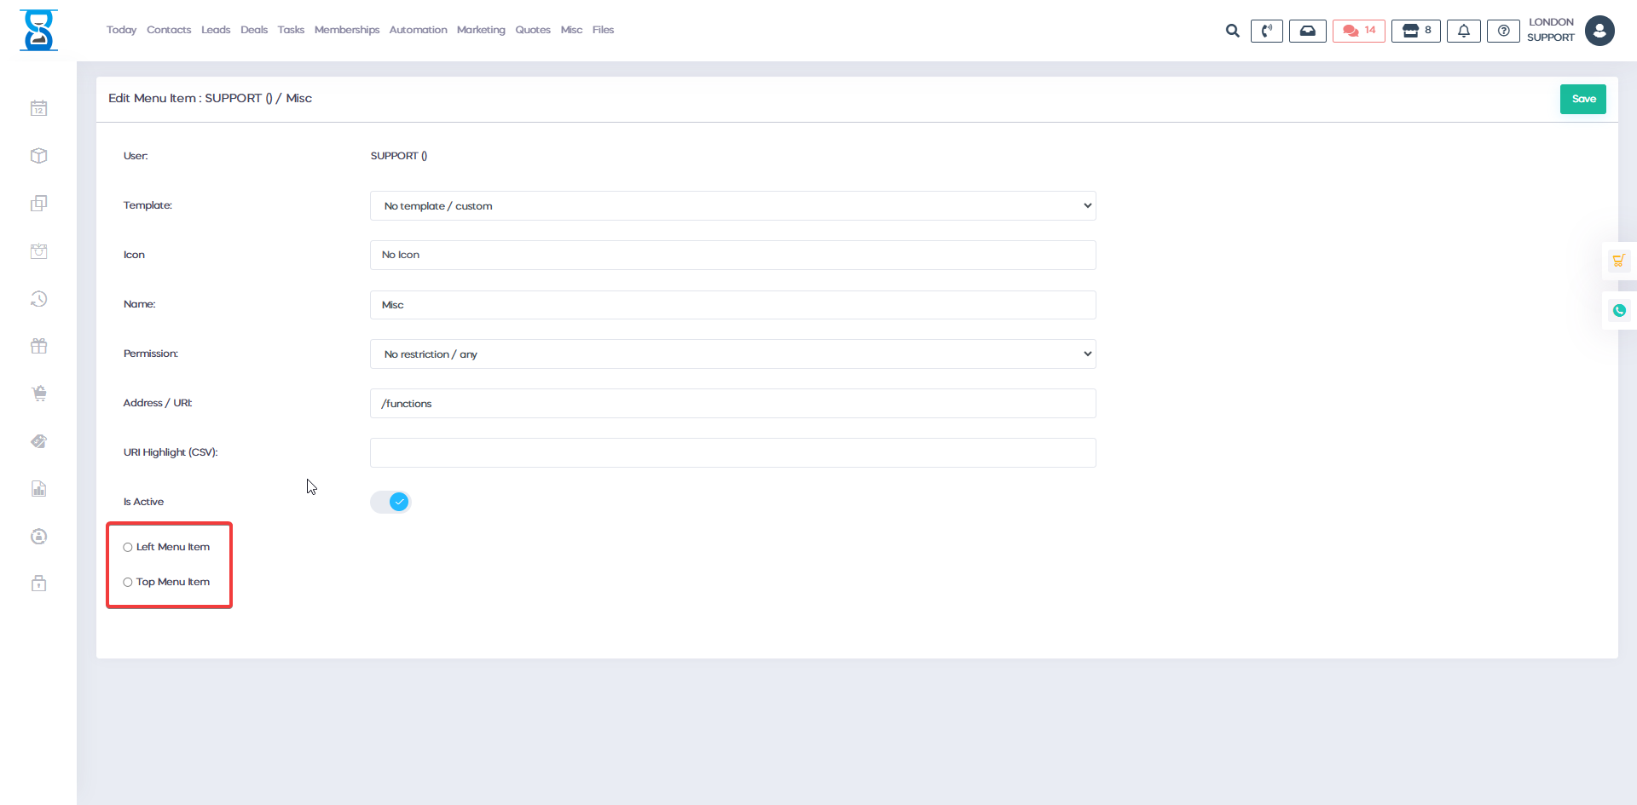Expand the Template dropdown
Screen dimensions: 1637x805
point(732,206)
